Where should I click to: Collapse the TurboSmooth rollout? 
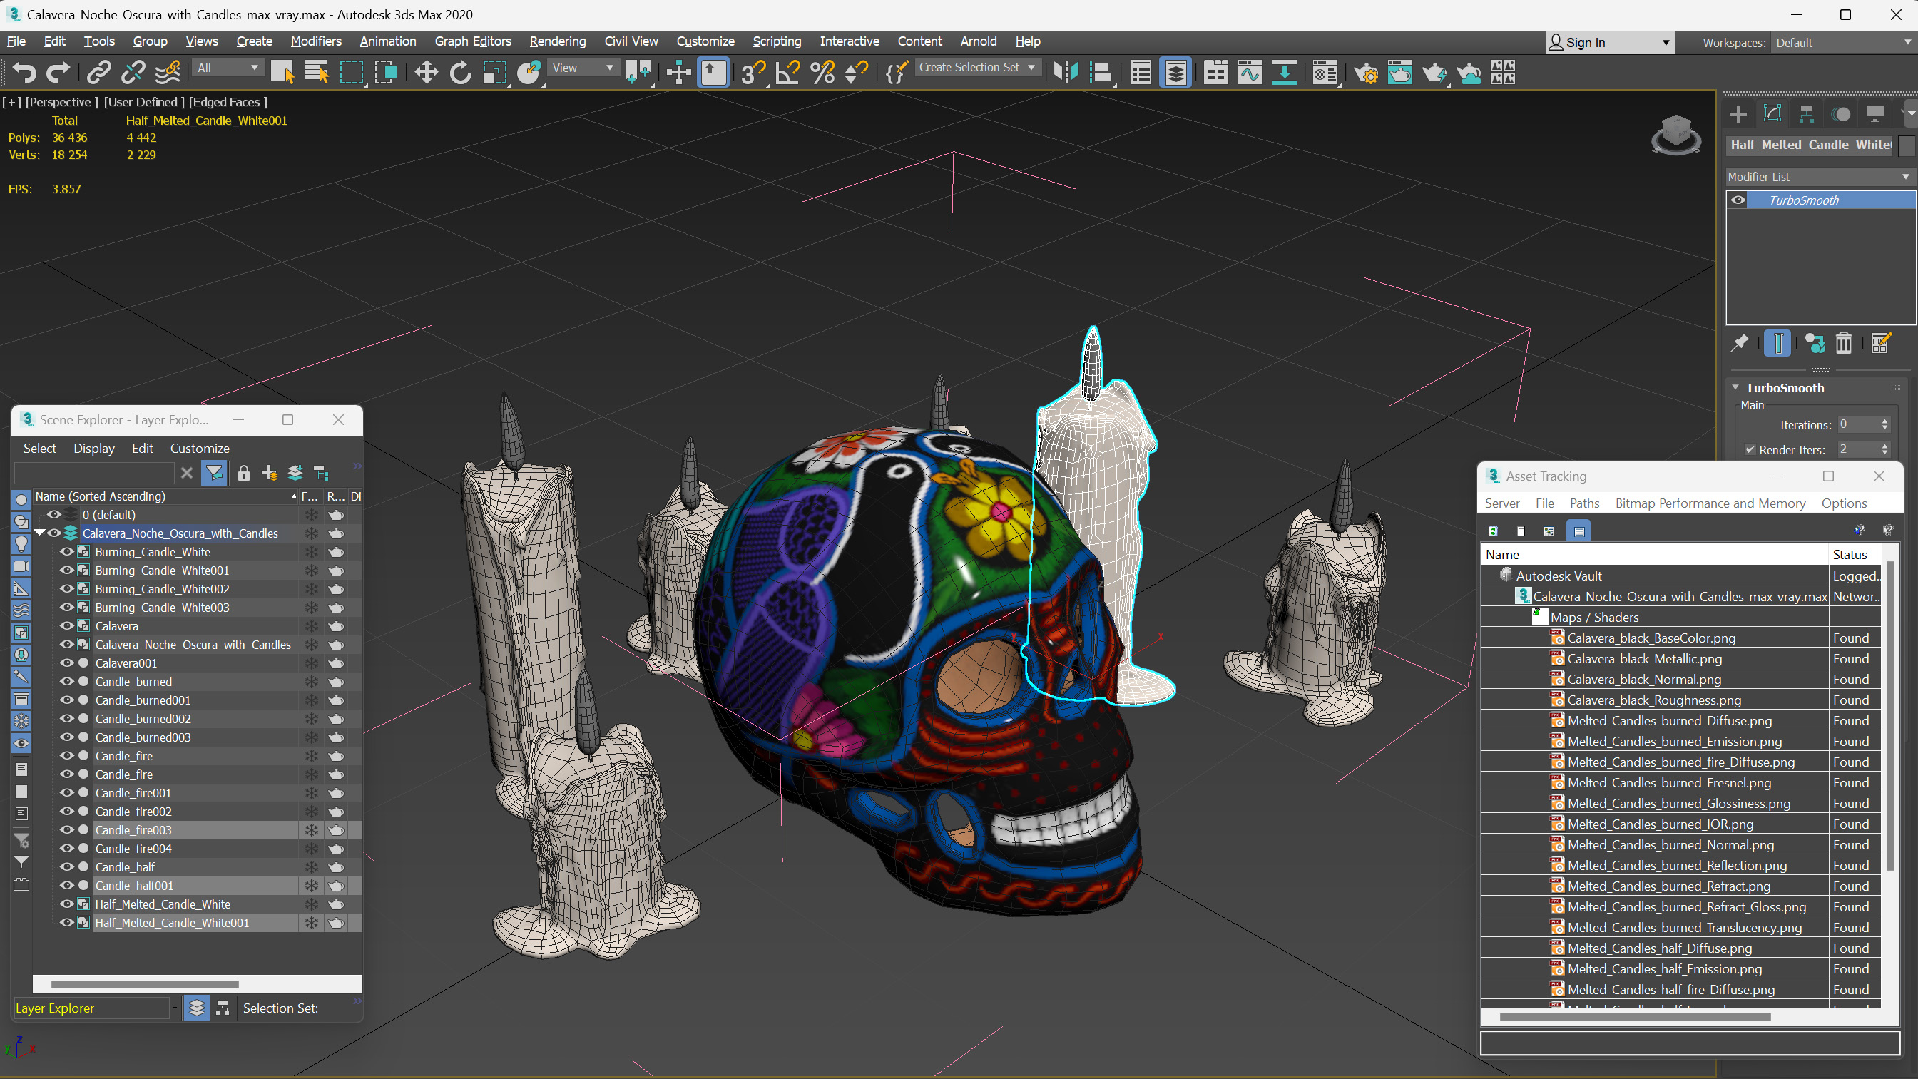pyautogui.click(x=1735, y=387)
